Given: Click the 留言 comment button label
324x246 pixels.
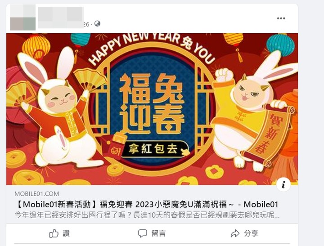Looking at the screenshot, I should click(x=158, y=233).
